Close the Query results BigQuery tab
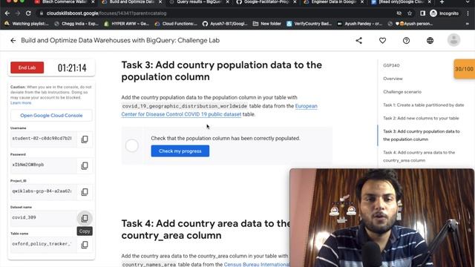The image size is (475, 267). tap(228, 2)
